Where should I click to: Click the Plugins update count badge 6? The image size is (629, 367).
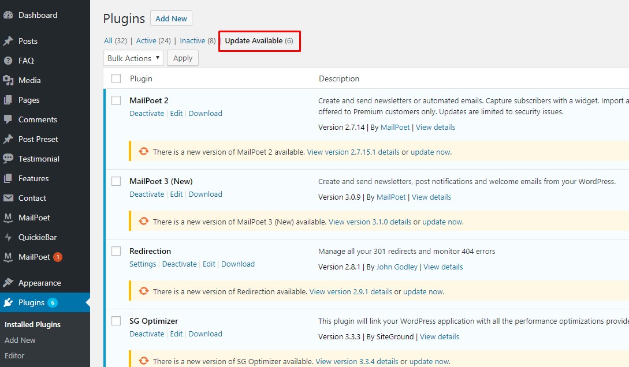[x=52, y=302]
